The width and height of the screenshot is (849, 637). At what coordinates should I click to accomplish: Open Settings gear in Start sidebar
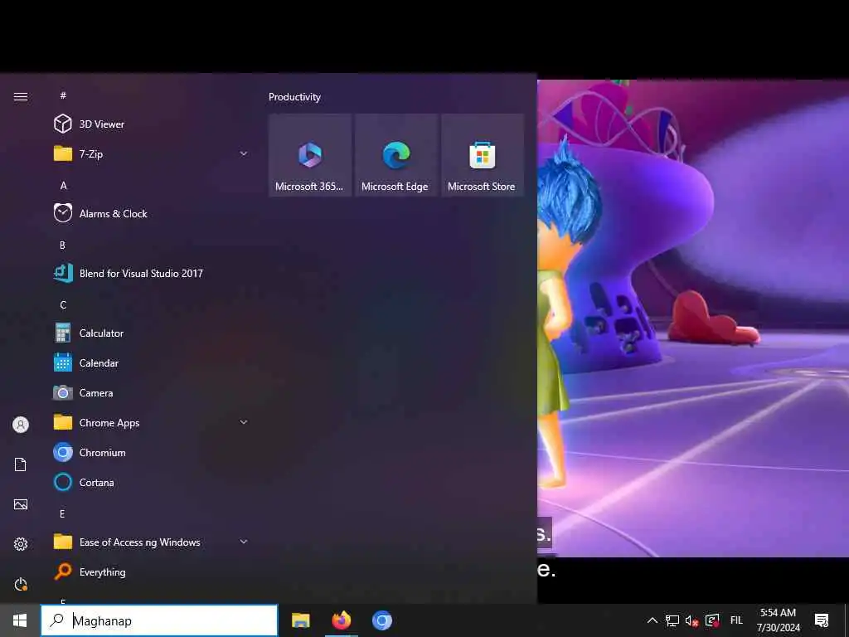21,544
